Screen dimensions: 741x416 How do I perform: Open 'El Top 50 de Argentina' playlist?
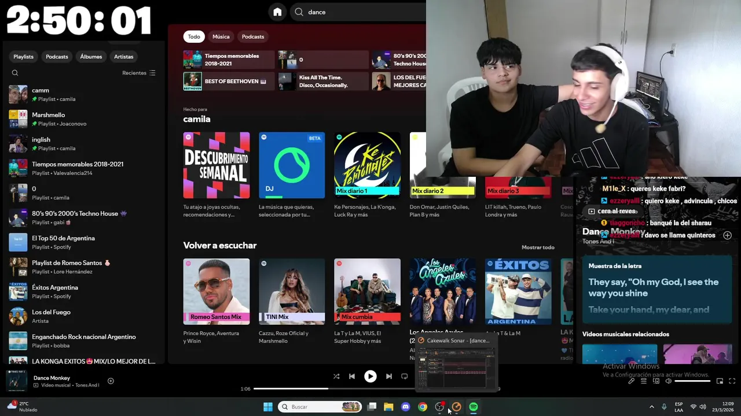(x=84, y=242)
